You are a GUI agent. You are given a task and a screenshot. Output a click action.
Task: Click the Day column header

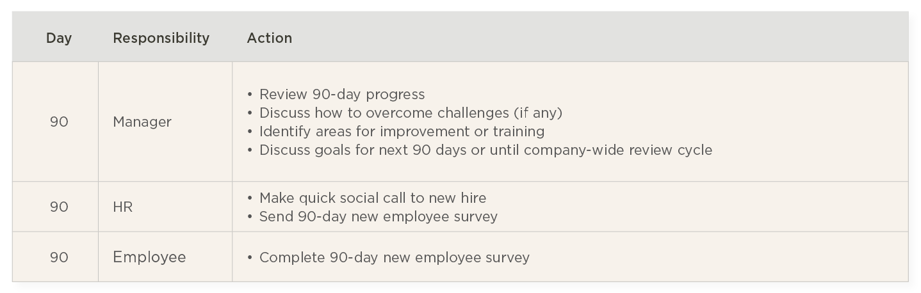coord(59,38)
